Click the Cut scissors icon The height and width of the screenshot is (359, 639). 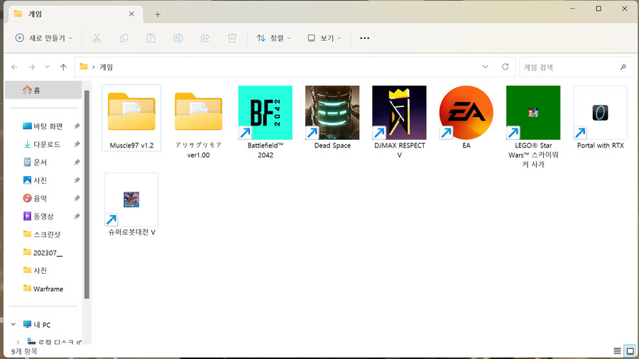(x=97, y=38)
